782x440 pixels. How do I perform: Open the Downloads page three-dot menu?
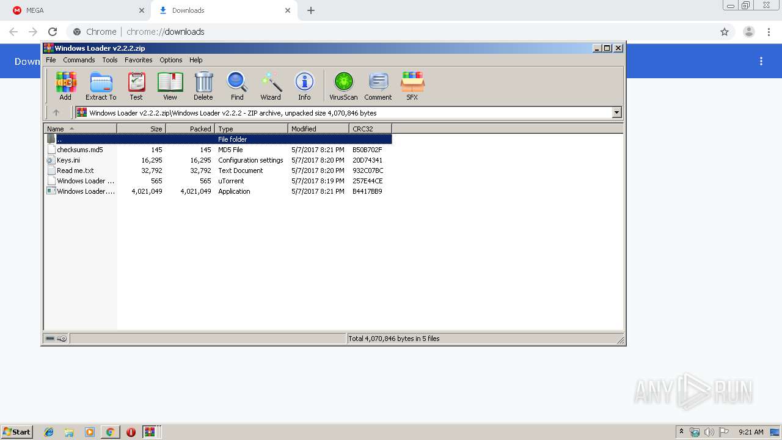[x=761, y=61]
